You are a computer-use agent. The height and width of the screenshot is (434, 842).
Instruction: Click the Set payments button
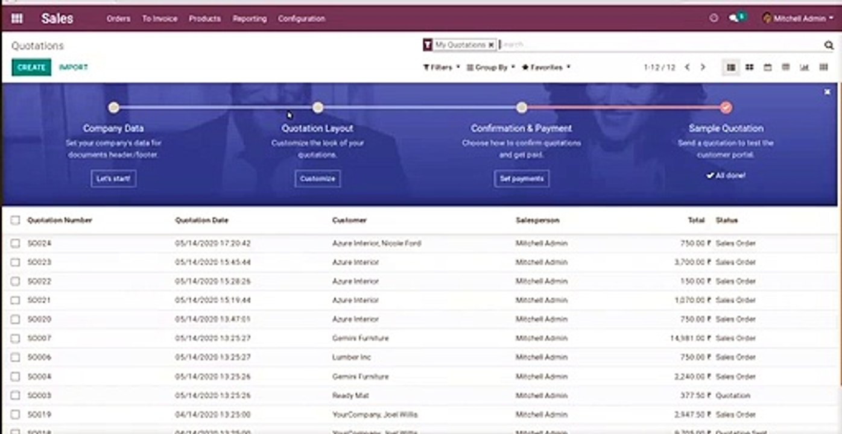522,179
